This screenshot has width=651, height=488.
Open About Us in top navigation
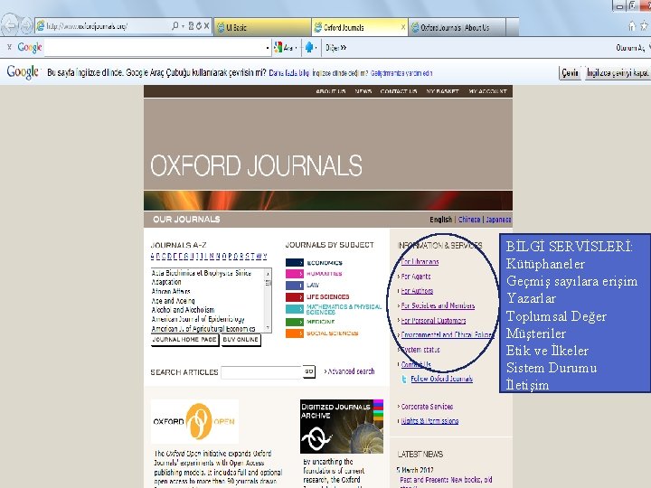331,91
